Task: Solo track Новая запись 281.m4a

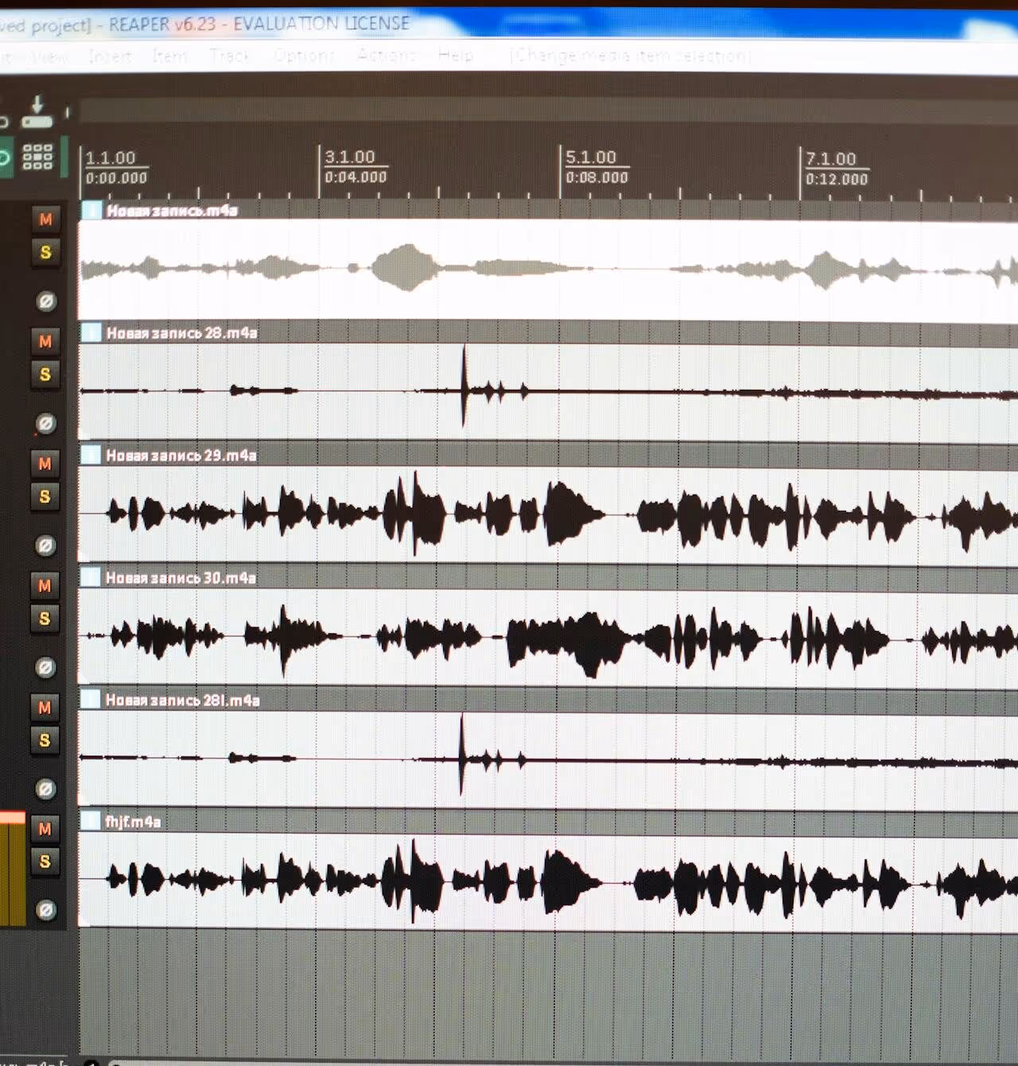Action: tap(45, 741)
